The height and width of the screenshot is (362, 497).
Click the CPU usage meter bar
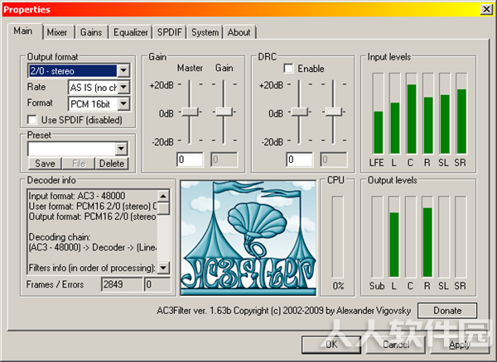click(338, 237)
